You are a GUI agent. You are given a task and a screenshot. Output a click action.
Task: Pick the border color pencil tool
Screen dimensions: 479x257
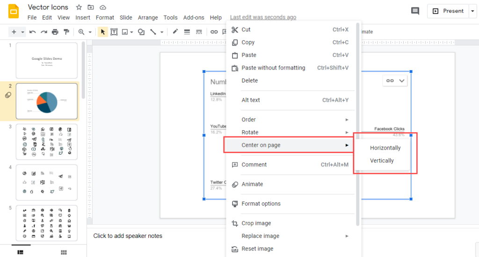[x=175, y=31]
